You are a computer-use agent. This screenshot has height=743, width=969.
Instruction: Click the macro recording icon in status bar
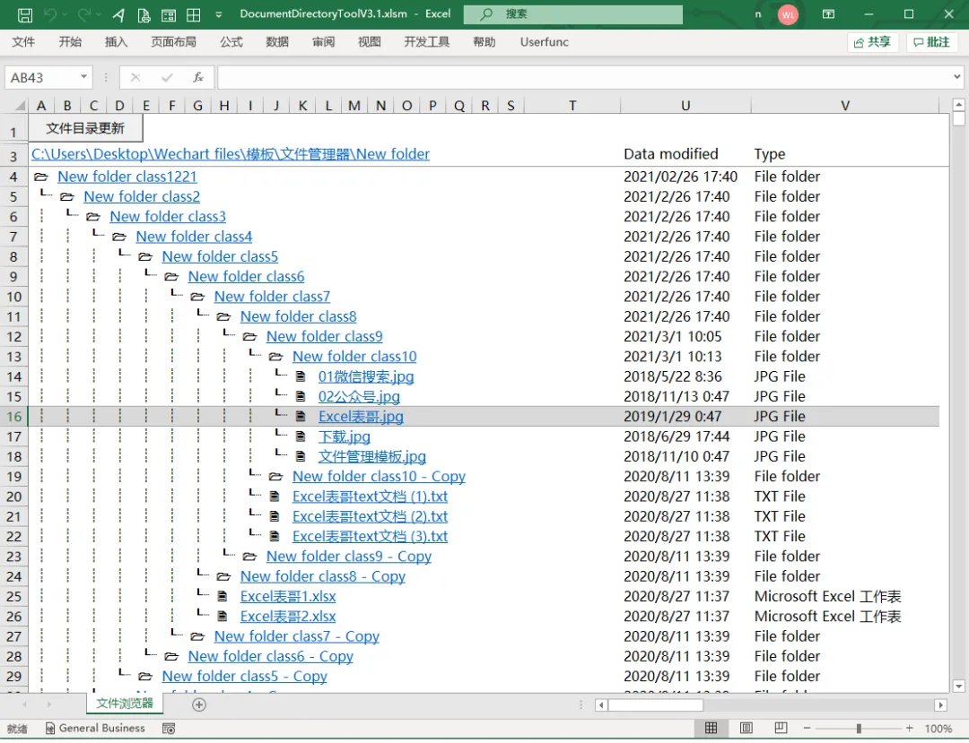pos(169,729)
